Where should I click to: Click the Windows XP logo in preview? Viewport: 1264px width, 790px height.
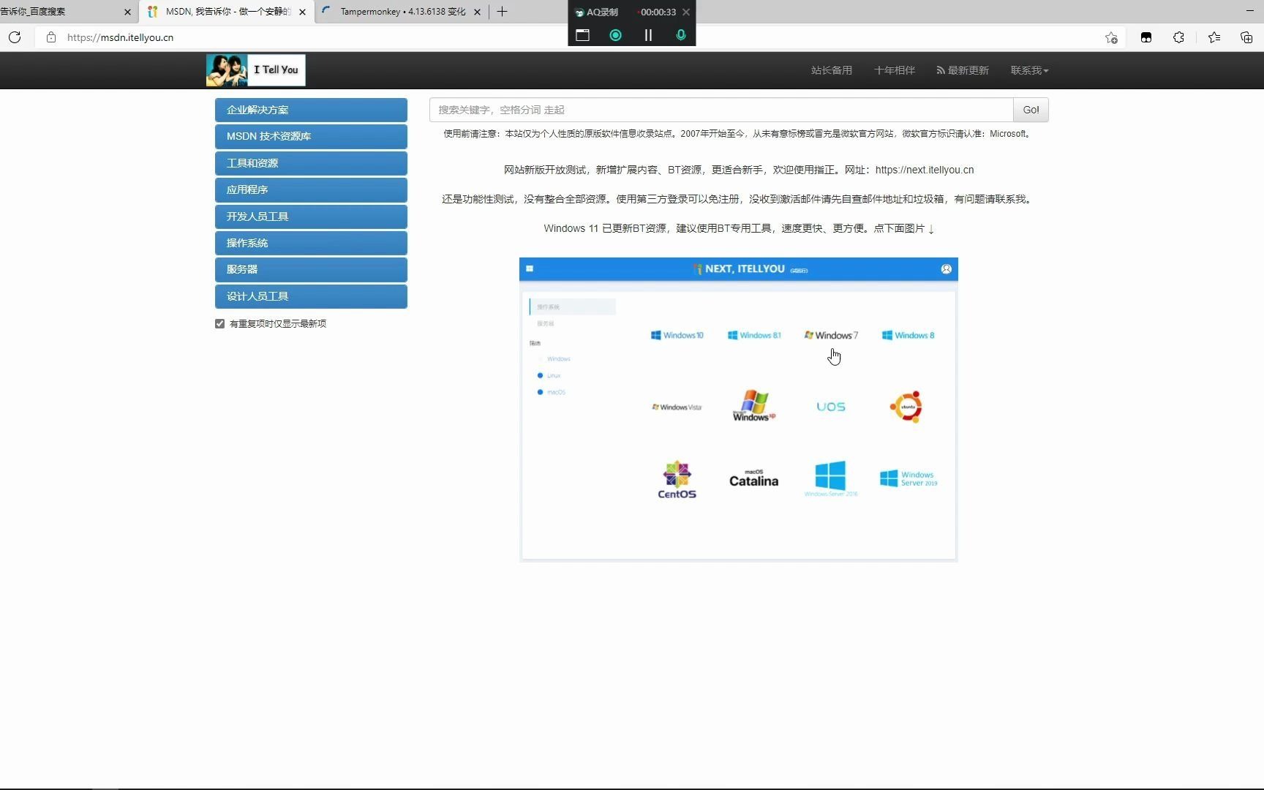[x=754, y=406]
